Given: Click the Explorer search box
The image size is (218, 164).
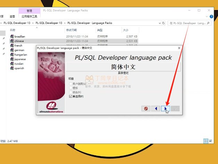Looking at the screenshot, I should coord(189,23).
